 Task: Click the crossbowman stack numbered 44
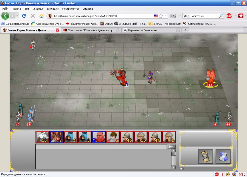pos(228,119)
